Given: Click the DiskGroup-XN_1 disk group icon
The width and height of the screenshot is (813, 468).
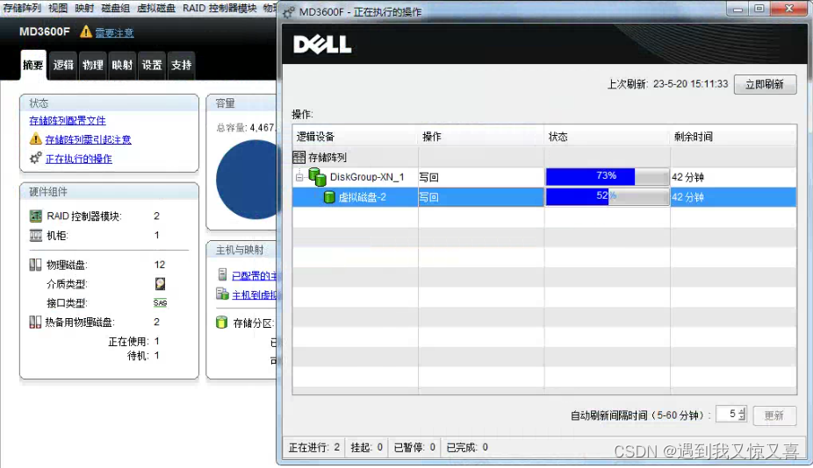Looking at the screenshot, I should (x=317, y=176).
